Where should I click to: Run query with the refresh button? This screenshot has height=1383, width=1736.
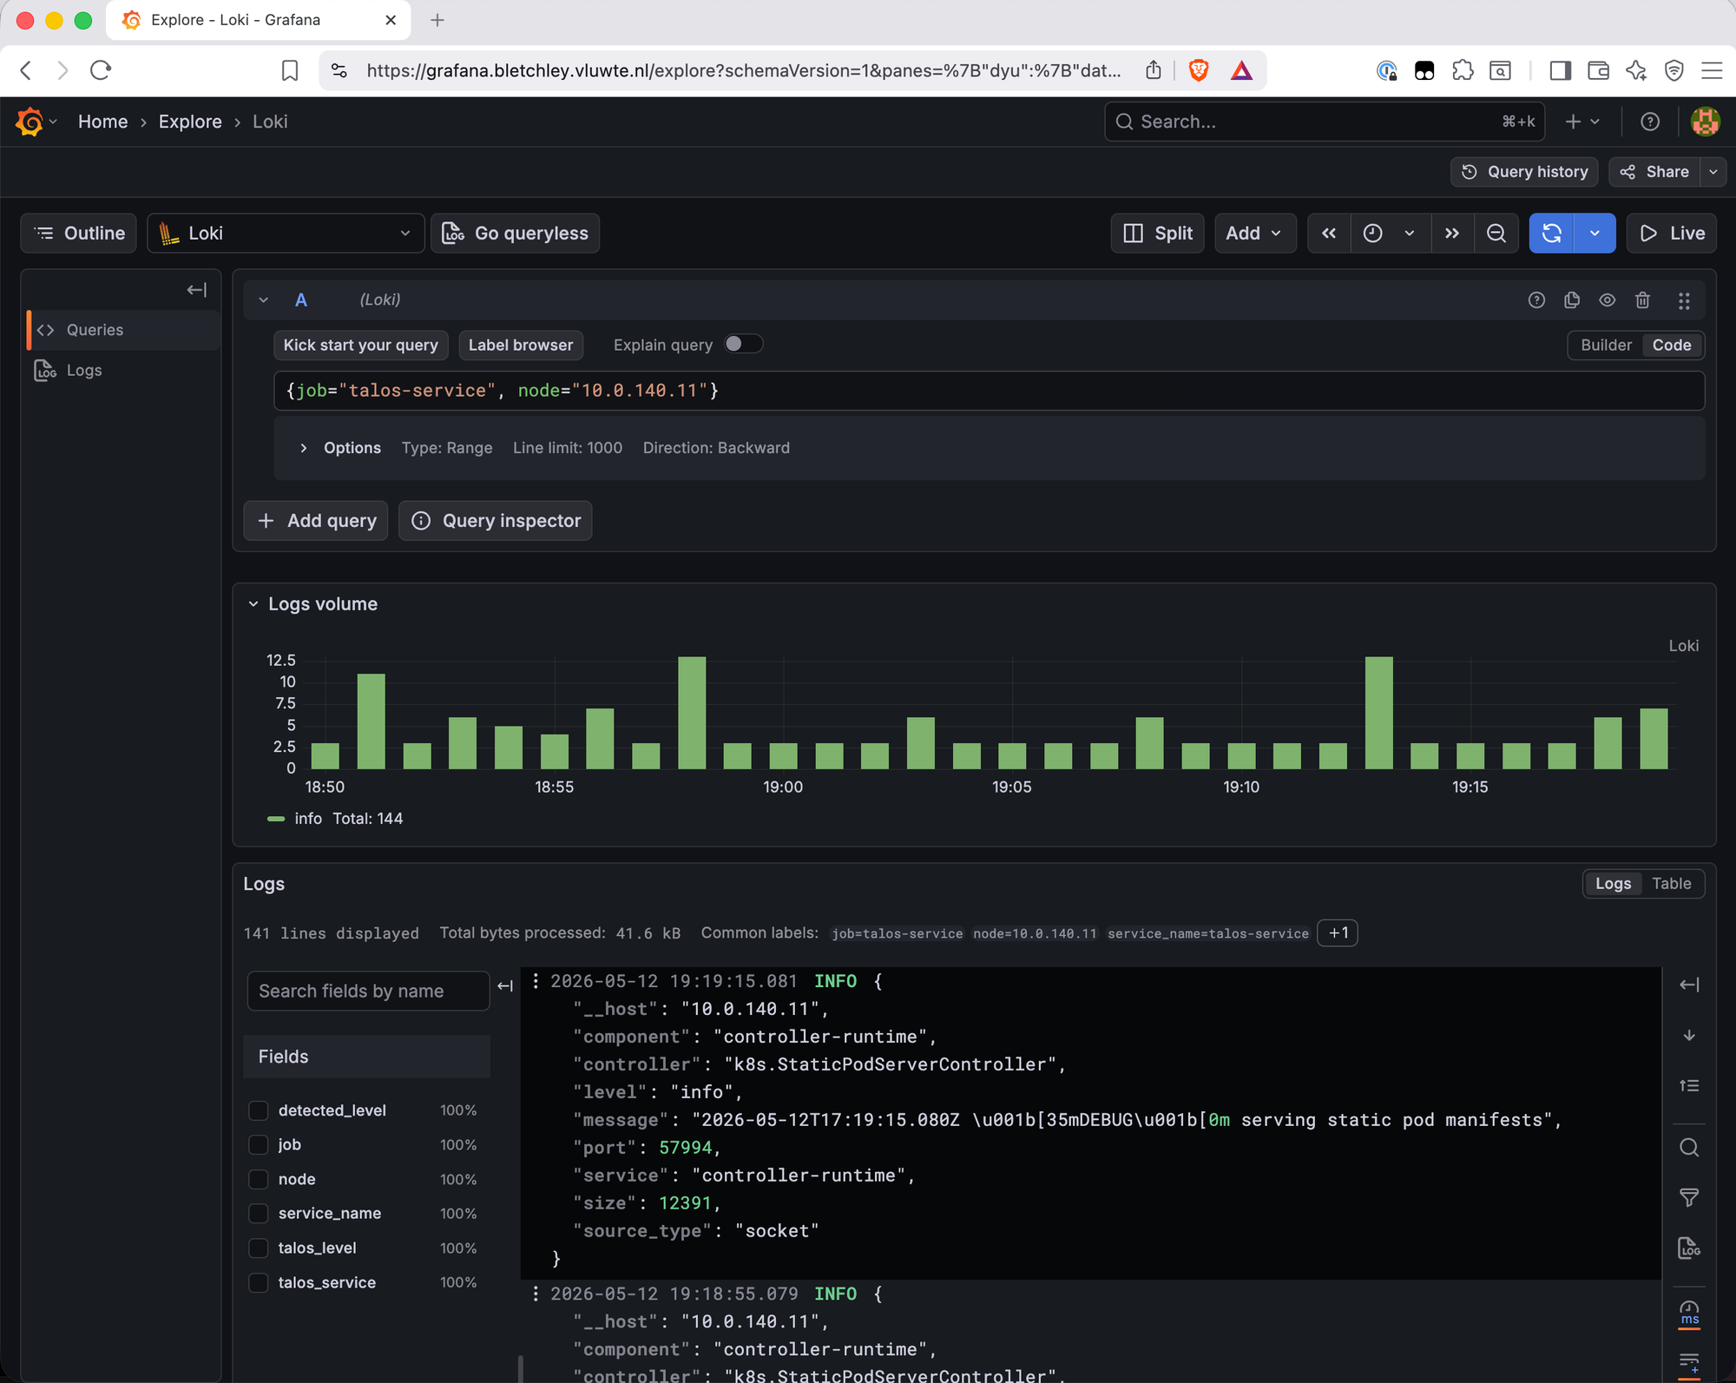click(1552, 234)
